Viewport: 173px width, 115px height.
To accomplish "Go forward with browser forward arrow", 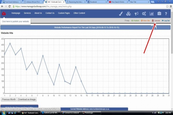I will click(6, 7).
